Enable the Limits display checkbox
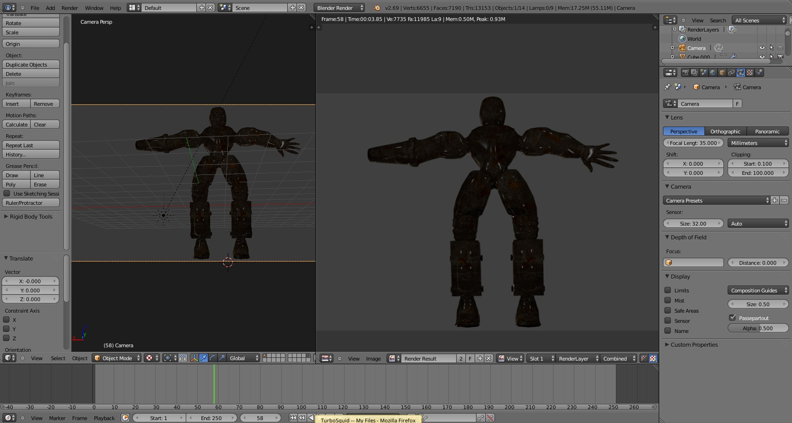Image resolution: width=792 pixels, height=423 pixels. pyautogui.click(x=667, y=290)
